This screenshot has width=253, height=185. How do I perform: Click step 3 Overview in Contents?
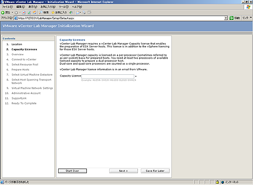pyautogui.click(x=18, y=54)
